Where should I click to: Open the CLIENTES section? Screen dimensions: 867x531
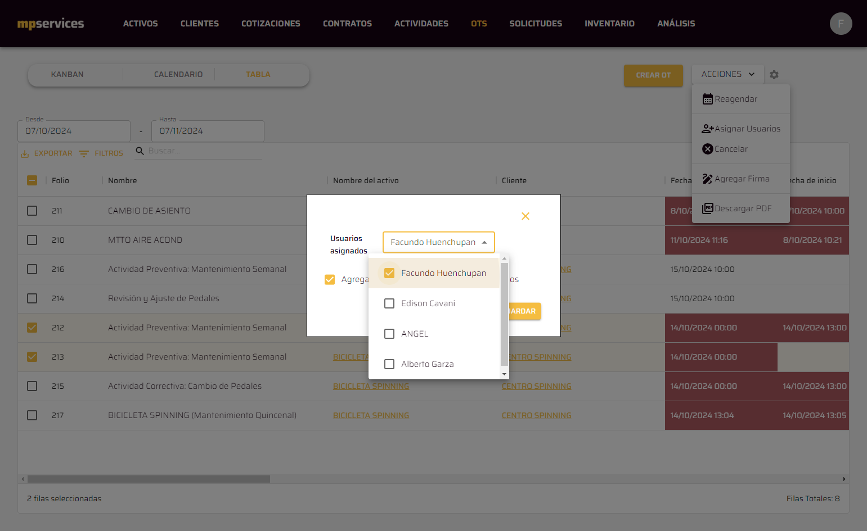point(200,24)
